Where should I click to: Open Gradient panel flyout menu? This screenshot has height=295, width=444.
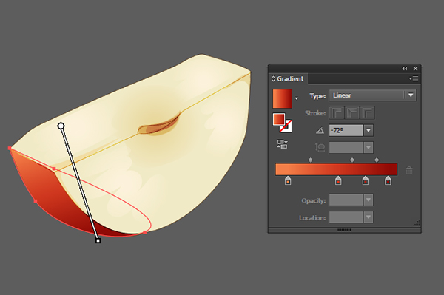(414, 78)
